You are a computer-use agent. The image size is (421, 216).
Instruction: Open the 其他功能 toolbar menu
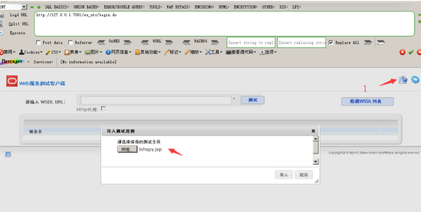pos(148,52)
